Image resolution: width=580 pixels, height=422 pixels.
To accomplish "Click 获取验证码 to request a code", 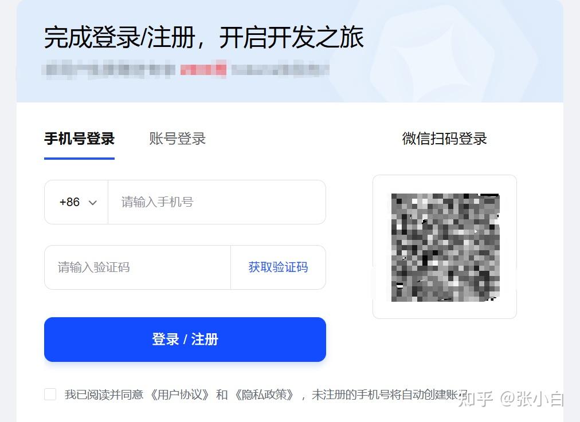I will pyautogui.click(x=278, y=267).
